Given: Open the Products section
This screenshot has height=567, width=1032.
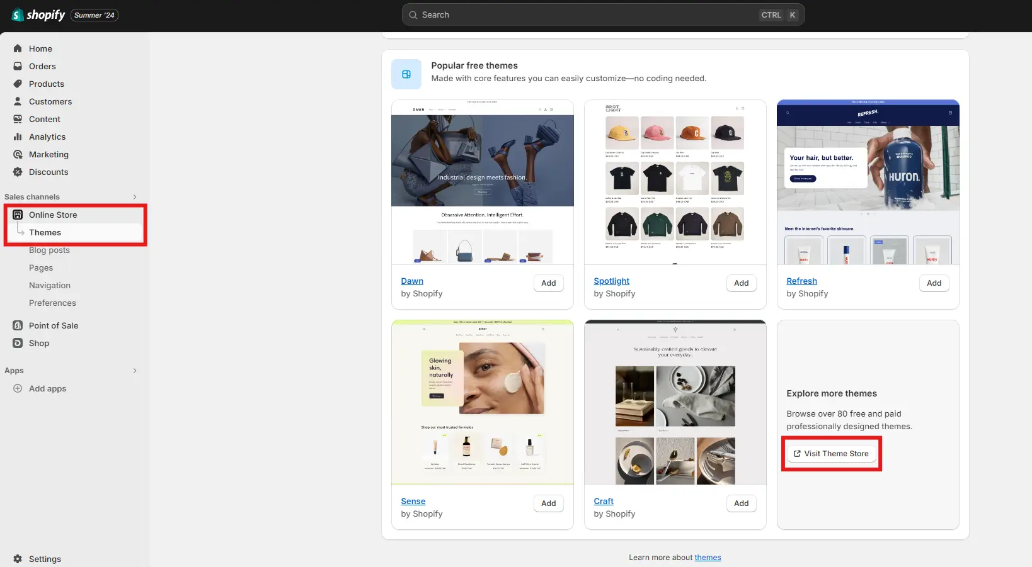Looking at the screenshot, I should point(47,84).
